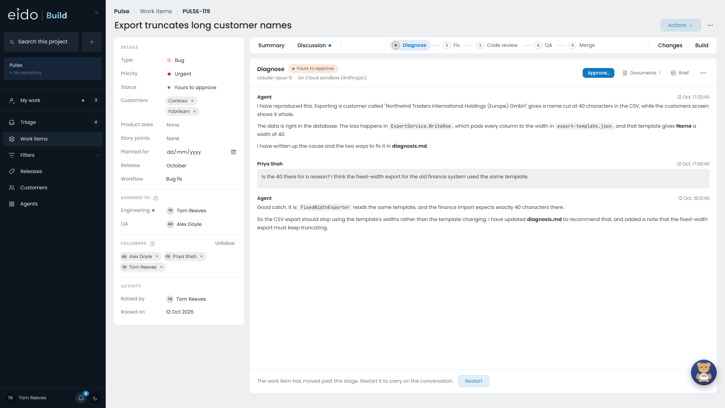The width and height of the screenshot is (725, 408).
Task: Open the Brief
Action: point(680,73)
